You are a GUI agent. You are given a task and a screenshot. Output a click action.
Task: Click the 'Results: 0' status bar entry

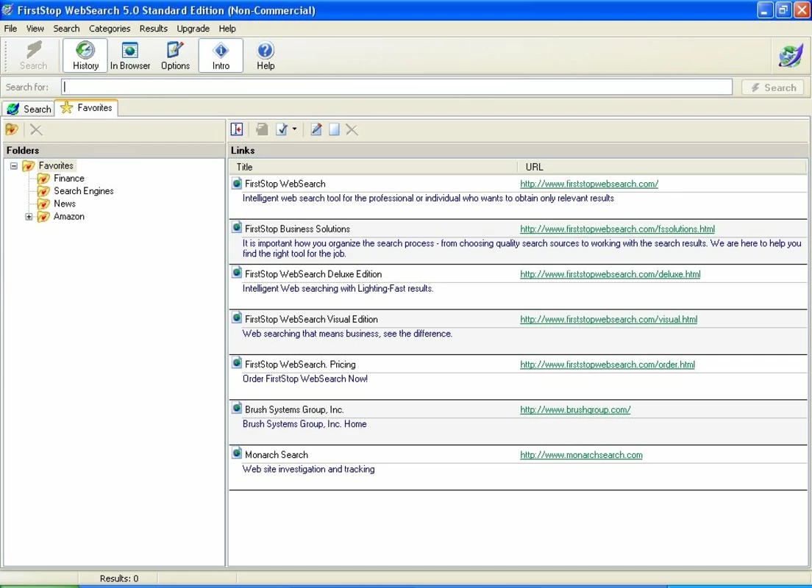pos(119,578)
